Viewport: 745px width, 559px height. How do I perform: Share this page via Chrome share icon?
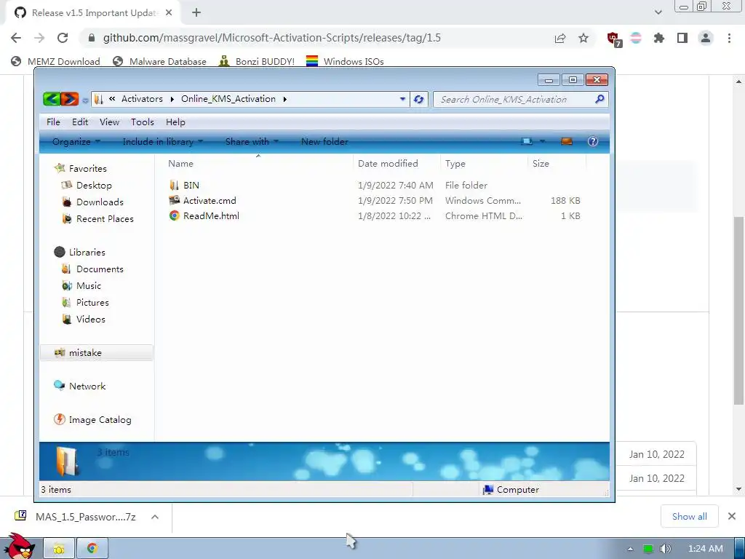click(560, 38)
